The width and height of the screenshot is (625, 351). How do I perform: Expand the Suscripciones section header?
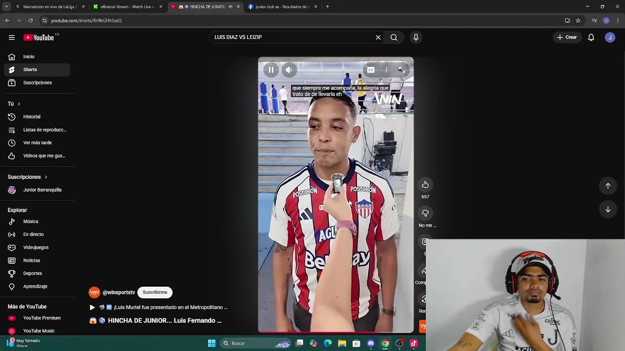pos(27,177)
